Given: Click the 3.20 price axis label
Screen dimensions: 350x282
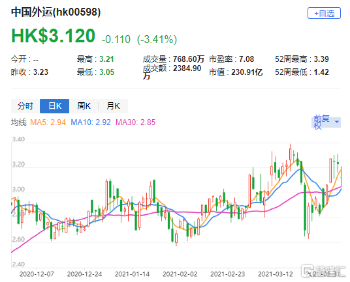Looking at the screenshot, I should 18,165.
